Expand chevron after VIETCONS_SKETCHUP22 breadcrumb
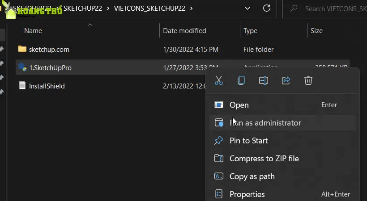Screen dimensions: 367x201 [192, 8]
